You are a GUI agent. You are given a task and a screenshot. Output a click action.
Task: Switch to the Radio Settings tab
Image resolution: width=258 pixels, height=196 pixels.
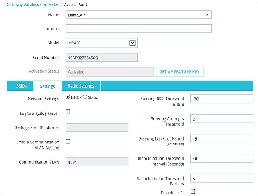(81, 86)
